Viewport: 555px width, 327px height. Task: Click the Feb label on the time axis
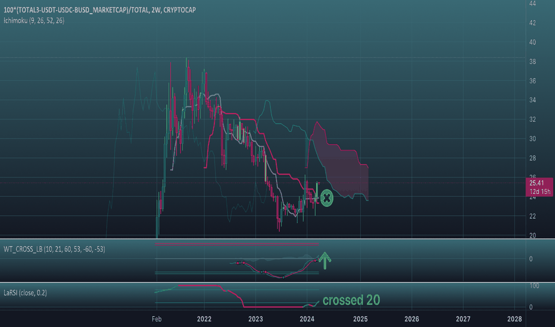point(157,319)
